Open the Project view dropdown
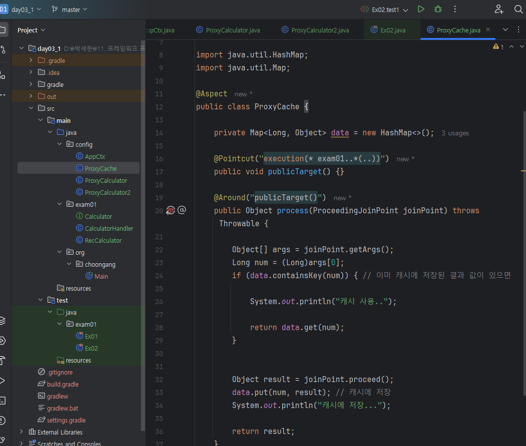This screenshot has width=526, height=446. pos(31,30)
